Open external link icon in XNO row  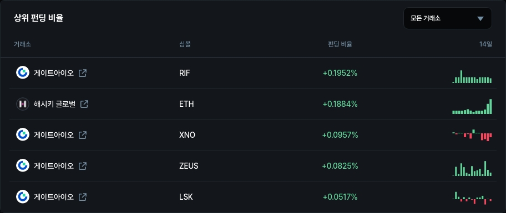tap(83, 135)
